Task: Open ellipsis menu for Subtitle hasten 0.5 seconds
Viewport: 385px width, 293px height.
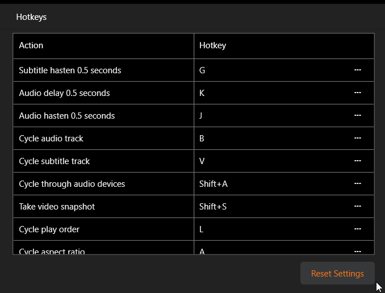Action: (358, 70)
